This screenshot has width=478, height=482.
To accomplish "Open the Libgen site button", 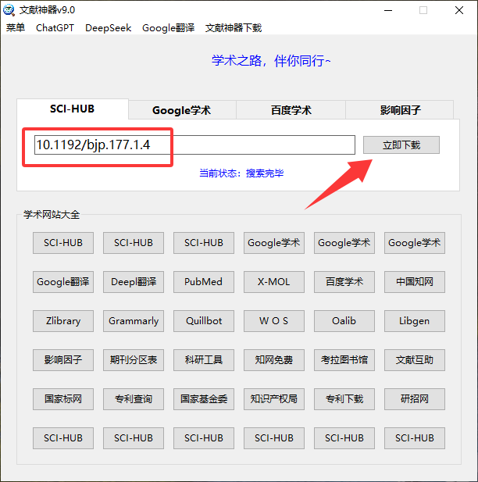I will tap(415, 321).
